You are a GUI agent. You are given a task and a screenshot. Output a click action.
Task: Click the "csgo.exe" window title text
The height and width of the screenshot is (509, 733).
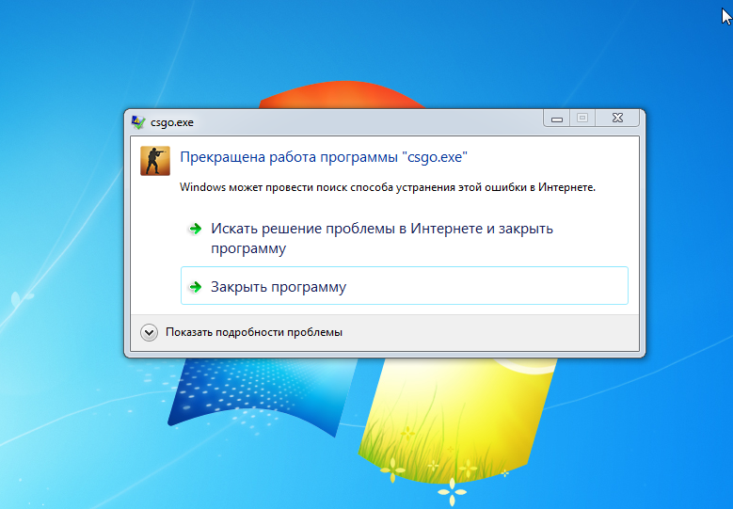pyautogui.click(x=172, y=122)
